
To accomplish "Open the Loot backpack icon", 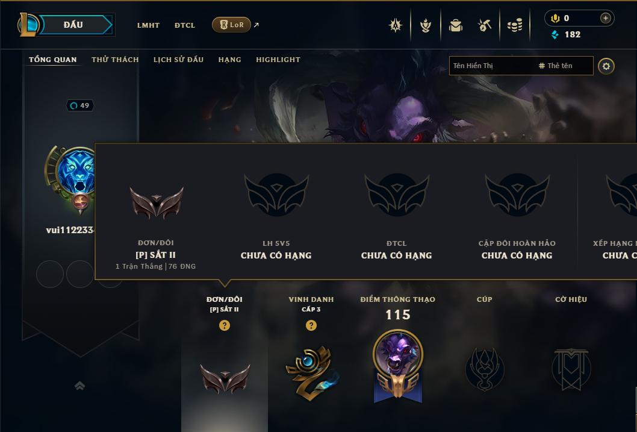I will tap(456, 25).
